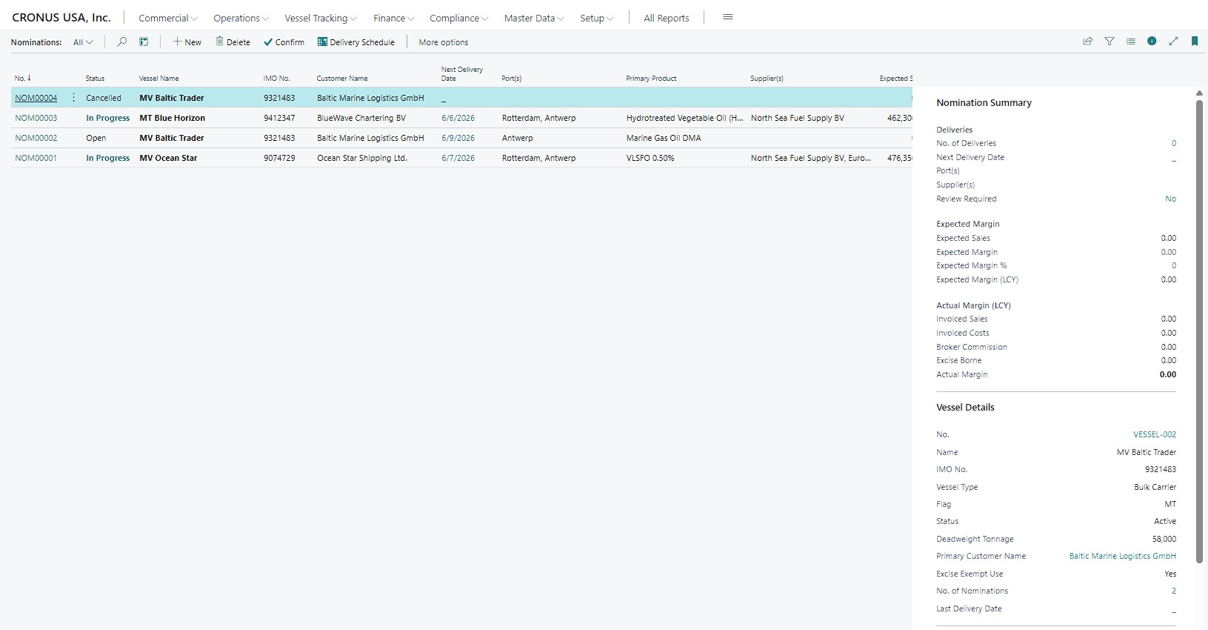Sort by the Status column header
Viewport: 1208px width, 630px height.
point(95,79)
